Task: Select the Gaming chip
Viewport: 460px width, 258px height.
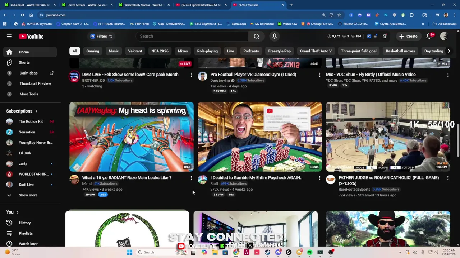Action: coord(93,51)
